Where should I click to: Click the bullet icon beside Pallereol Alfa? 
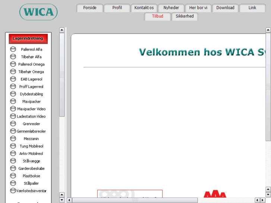(13, 49)
